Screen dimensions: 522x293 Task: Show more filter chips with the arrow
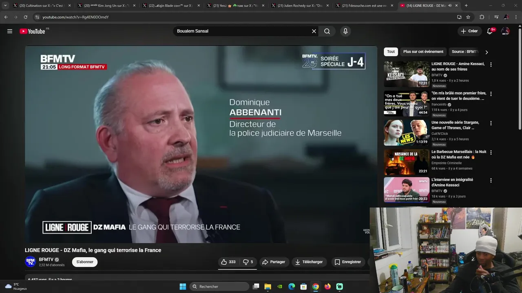pos(487,52)
